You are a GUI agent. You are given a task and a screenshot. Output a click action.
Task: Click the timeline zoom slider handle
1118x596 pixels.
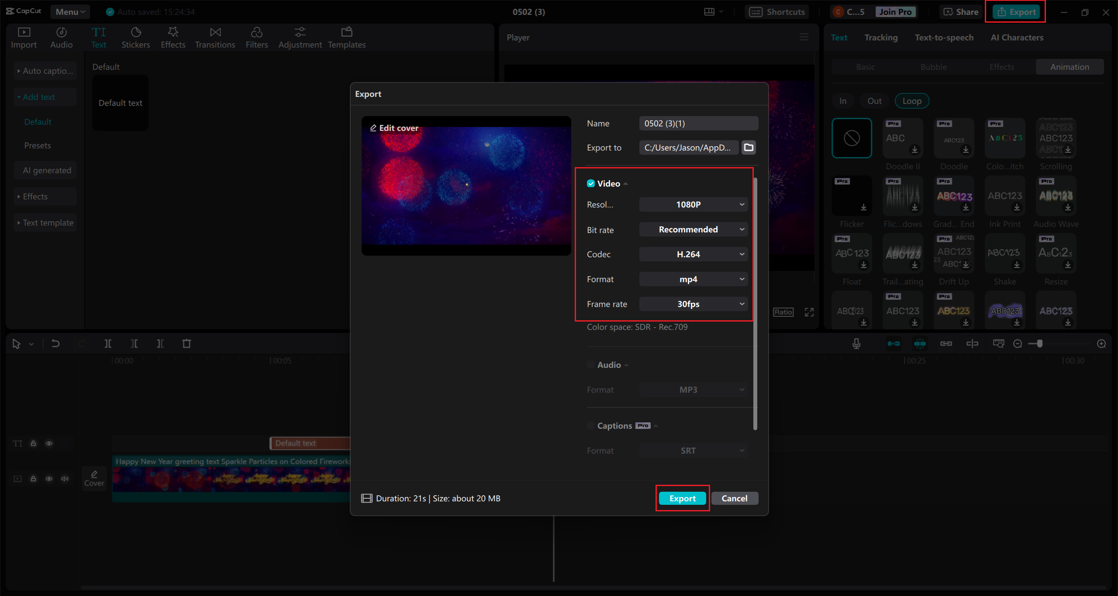[x=1040, y=344]
